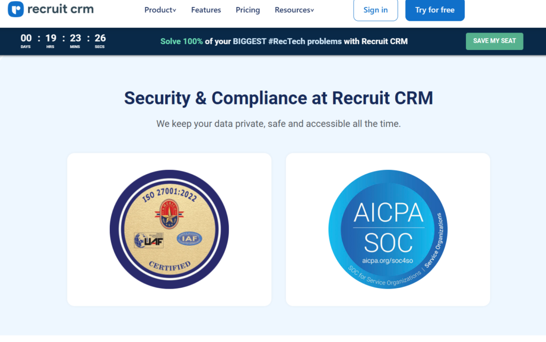Click the countdown seconds value 26
546x342 pixels.
coord(100,38)
